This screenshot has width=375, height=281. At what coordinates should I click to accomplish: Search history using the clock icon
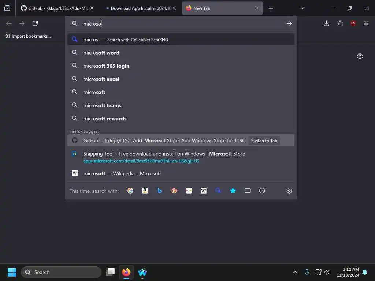coord(262,191)
